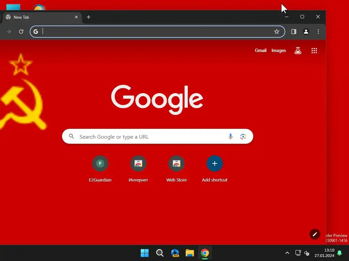Maximize the Chrome window

pos(302,17)
